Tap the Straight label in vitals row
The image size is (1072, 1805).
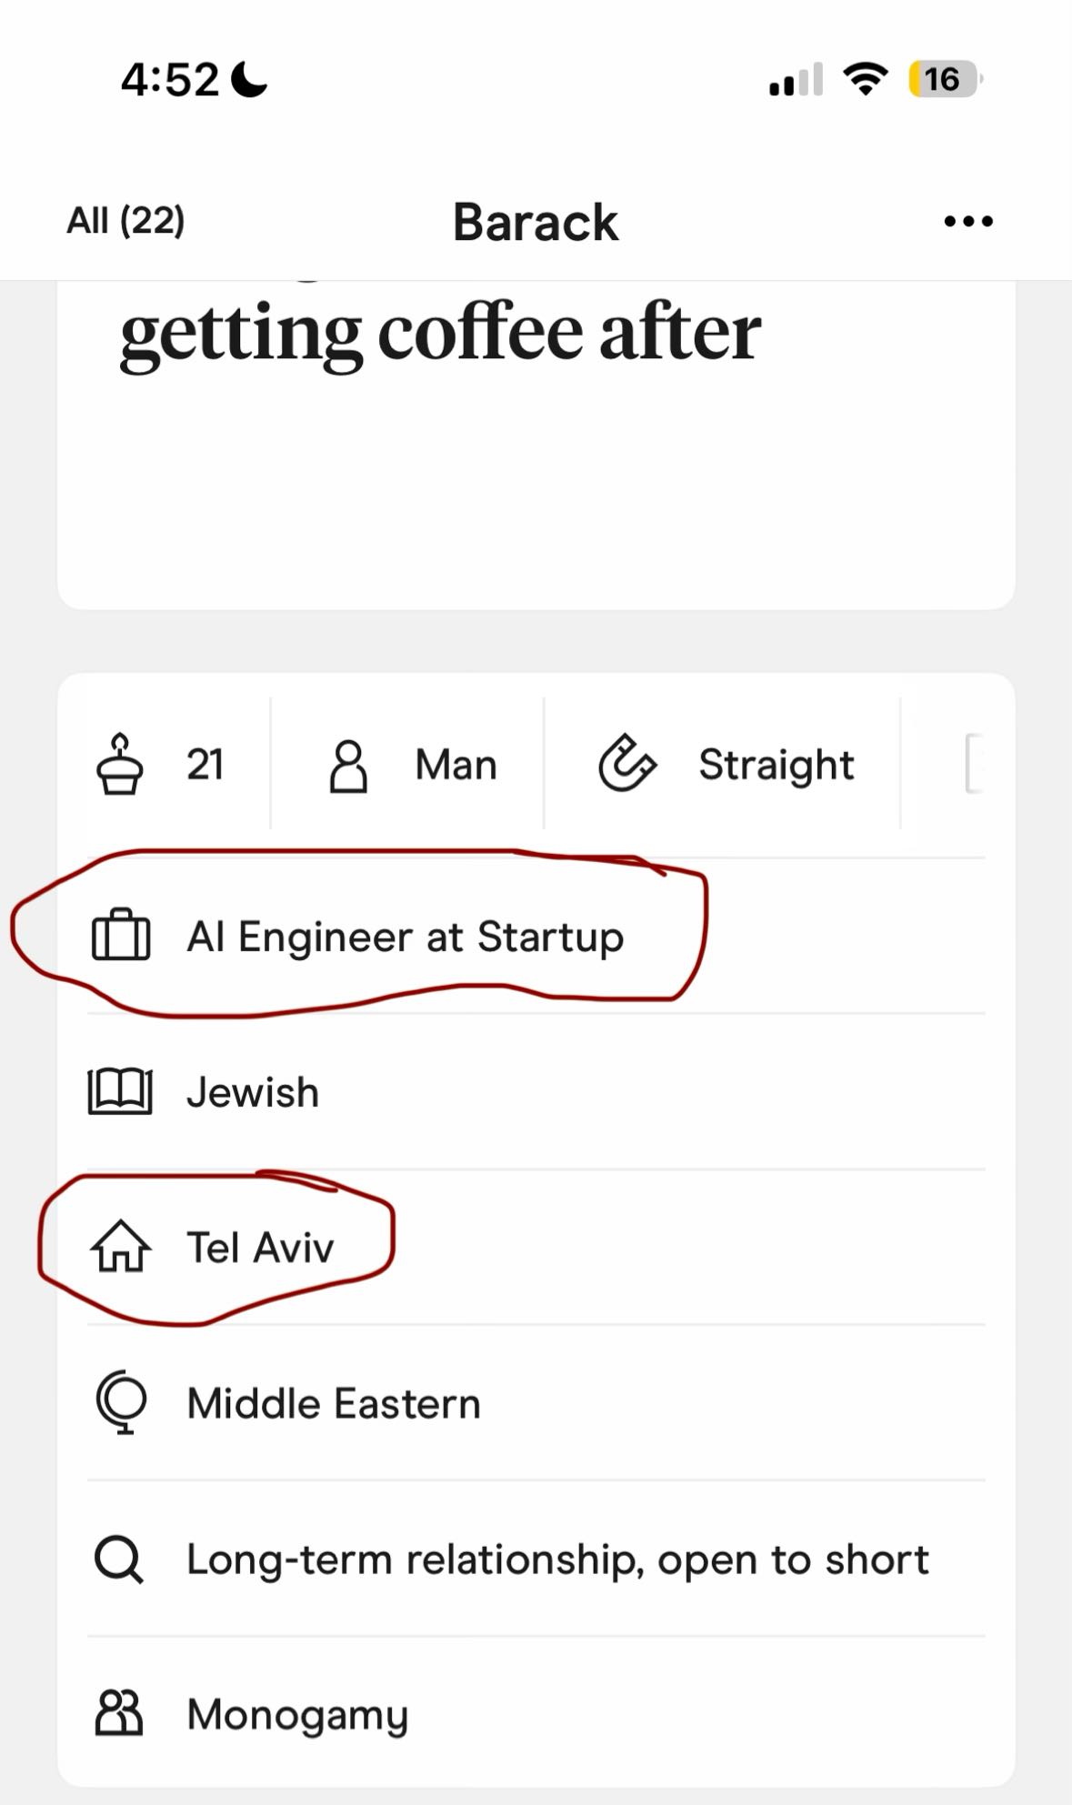[776, 766]
